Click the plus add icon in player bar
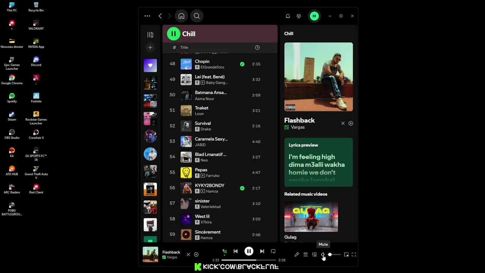 pyautogui.click(x=196, y=254)
